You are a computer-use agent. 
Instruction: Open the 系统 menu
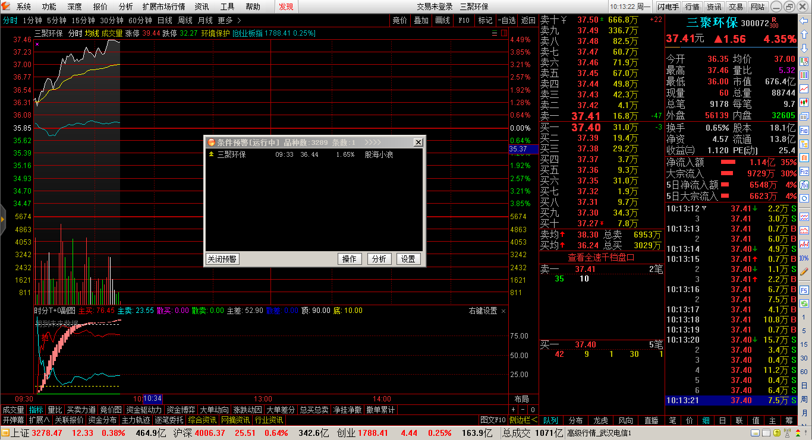tap(24, 7)
